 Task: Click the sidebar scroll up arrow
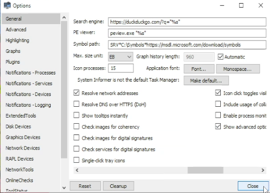point(64,17)
